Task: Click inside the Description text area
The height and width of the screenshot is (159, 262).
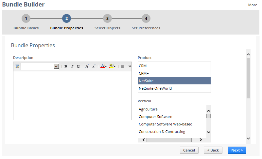Action: pos(72,95)
